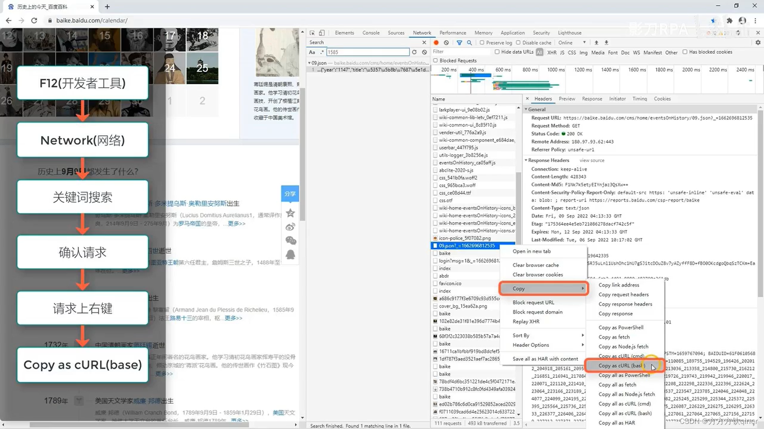Click the network search magnifier icon

tap(470, 43)
